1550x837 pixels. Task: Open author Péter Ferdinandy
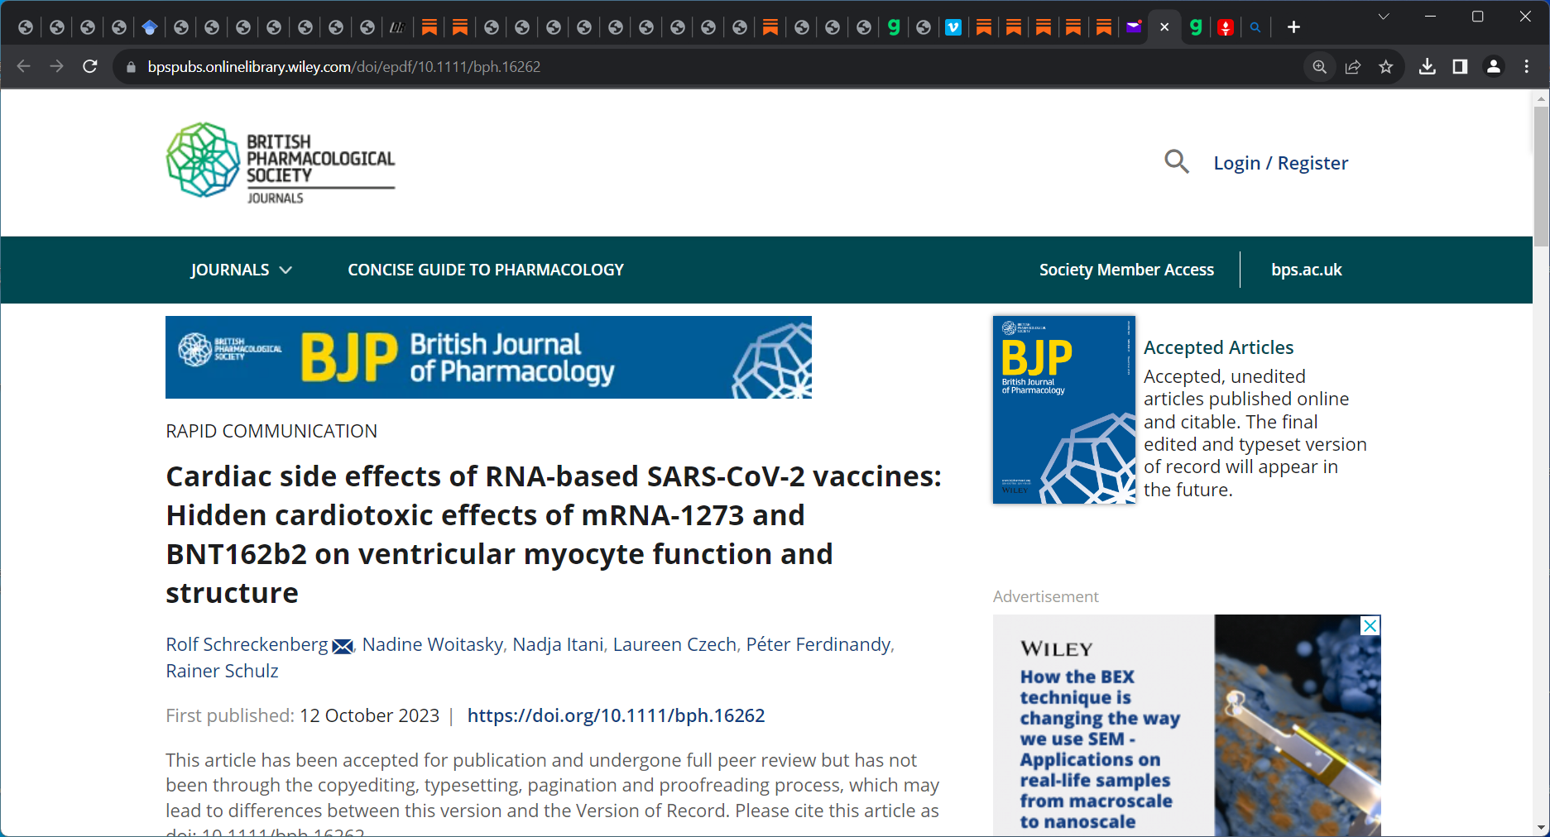pos(818,644)
